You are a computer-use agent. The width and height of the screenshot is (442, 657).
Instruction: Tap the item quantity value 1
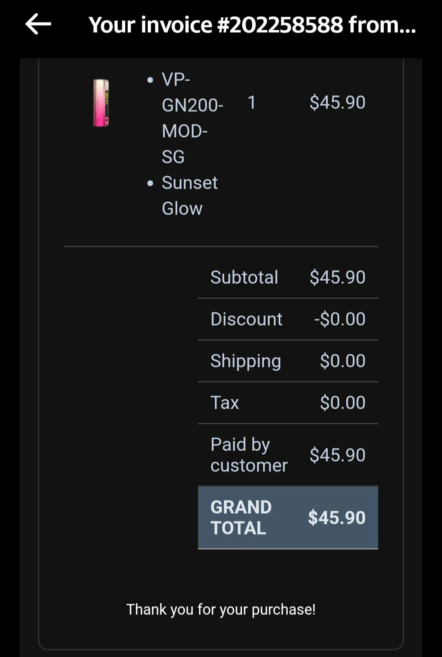click(252, 102)
